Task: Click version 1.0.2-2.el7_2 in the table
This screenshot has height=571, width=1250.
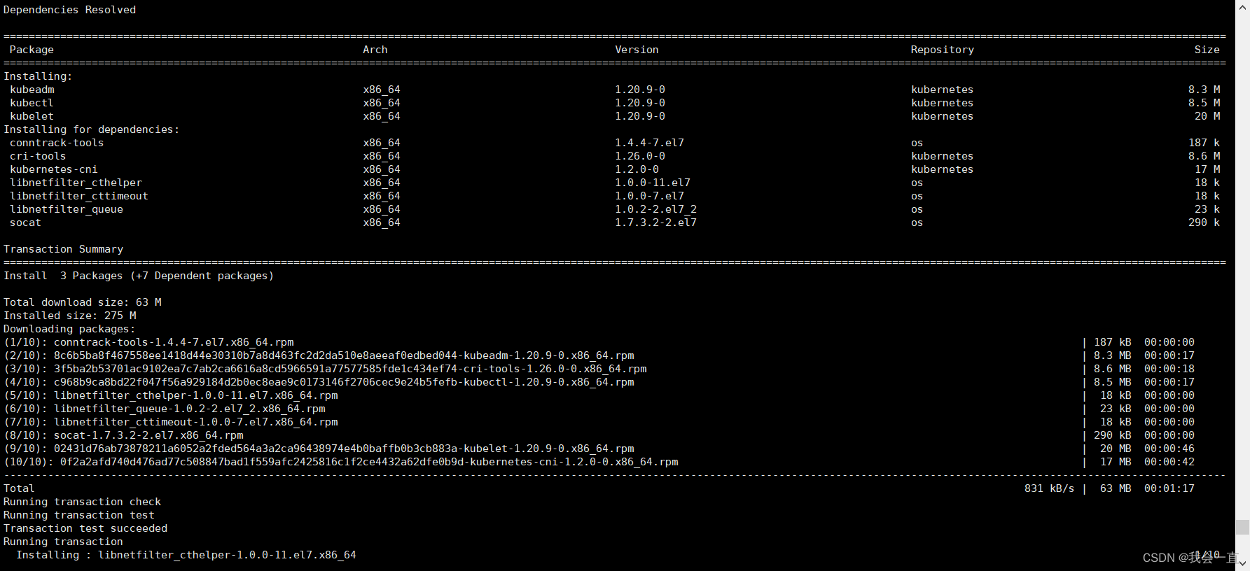Action: [x=655, y=209]
